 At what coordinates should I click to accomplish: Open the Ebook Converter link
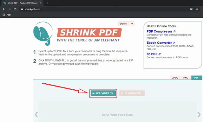click(161, 43)
